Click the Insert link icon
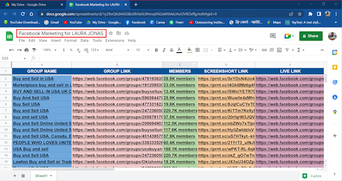This screenshot has height=181, width=342. (x=264, y=50)
